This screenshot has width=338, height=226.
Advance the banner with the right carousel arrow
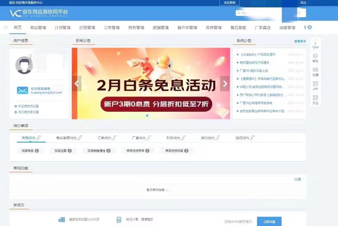click(x=225, y=83)
